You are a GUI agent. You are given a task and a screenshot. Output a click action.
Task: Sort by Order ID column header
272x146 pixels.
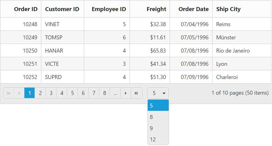coord(26,9)
